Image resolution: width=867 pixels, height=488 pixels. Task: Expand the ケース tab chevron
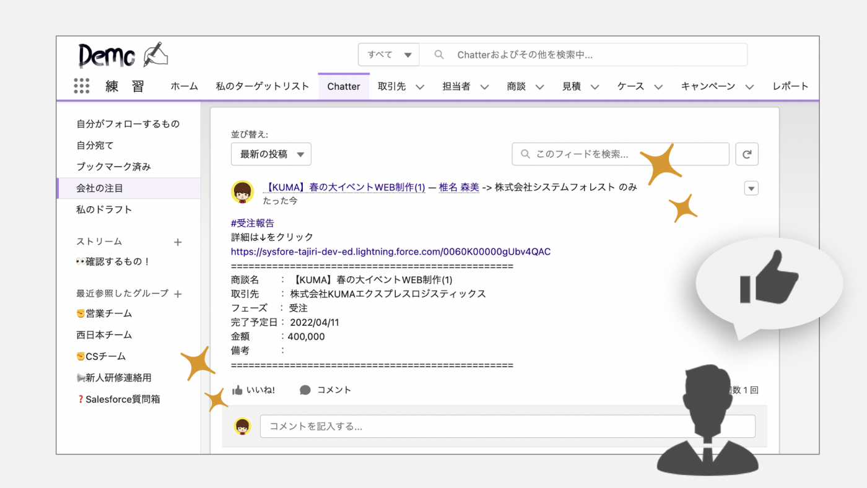coord(658,87)
